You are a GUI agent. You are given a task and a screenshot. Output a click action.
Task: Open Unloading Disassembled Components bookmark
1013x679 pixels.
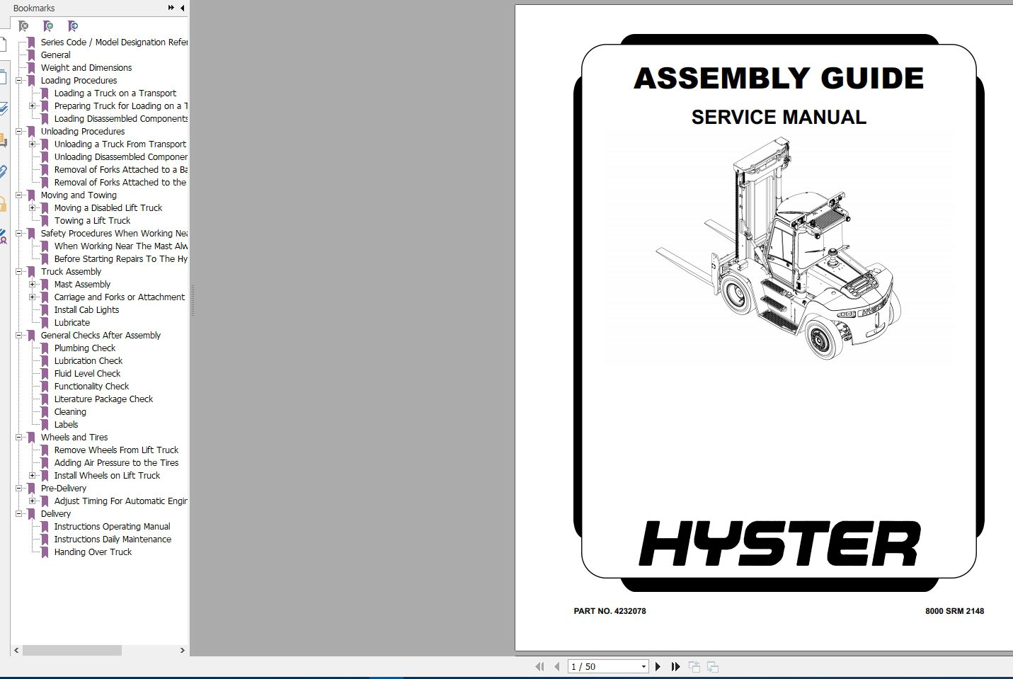[121, 157]
